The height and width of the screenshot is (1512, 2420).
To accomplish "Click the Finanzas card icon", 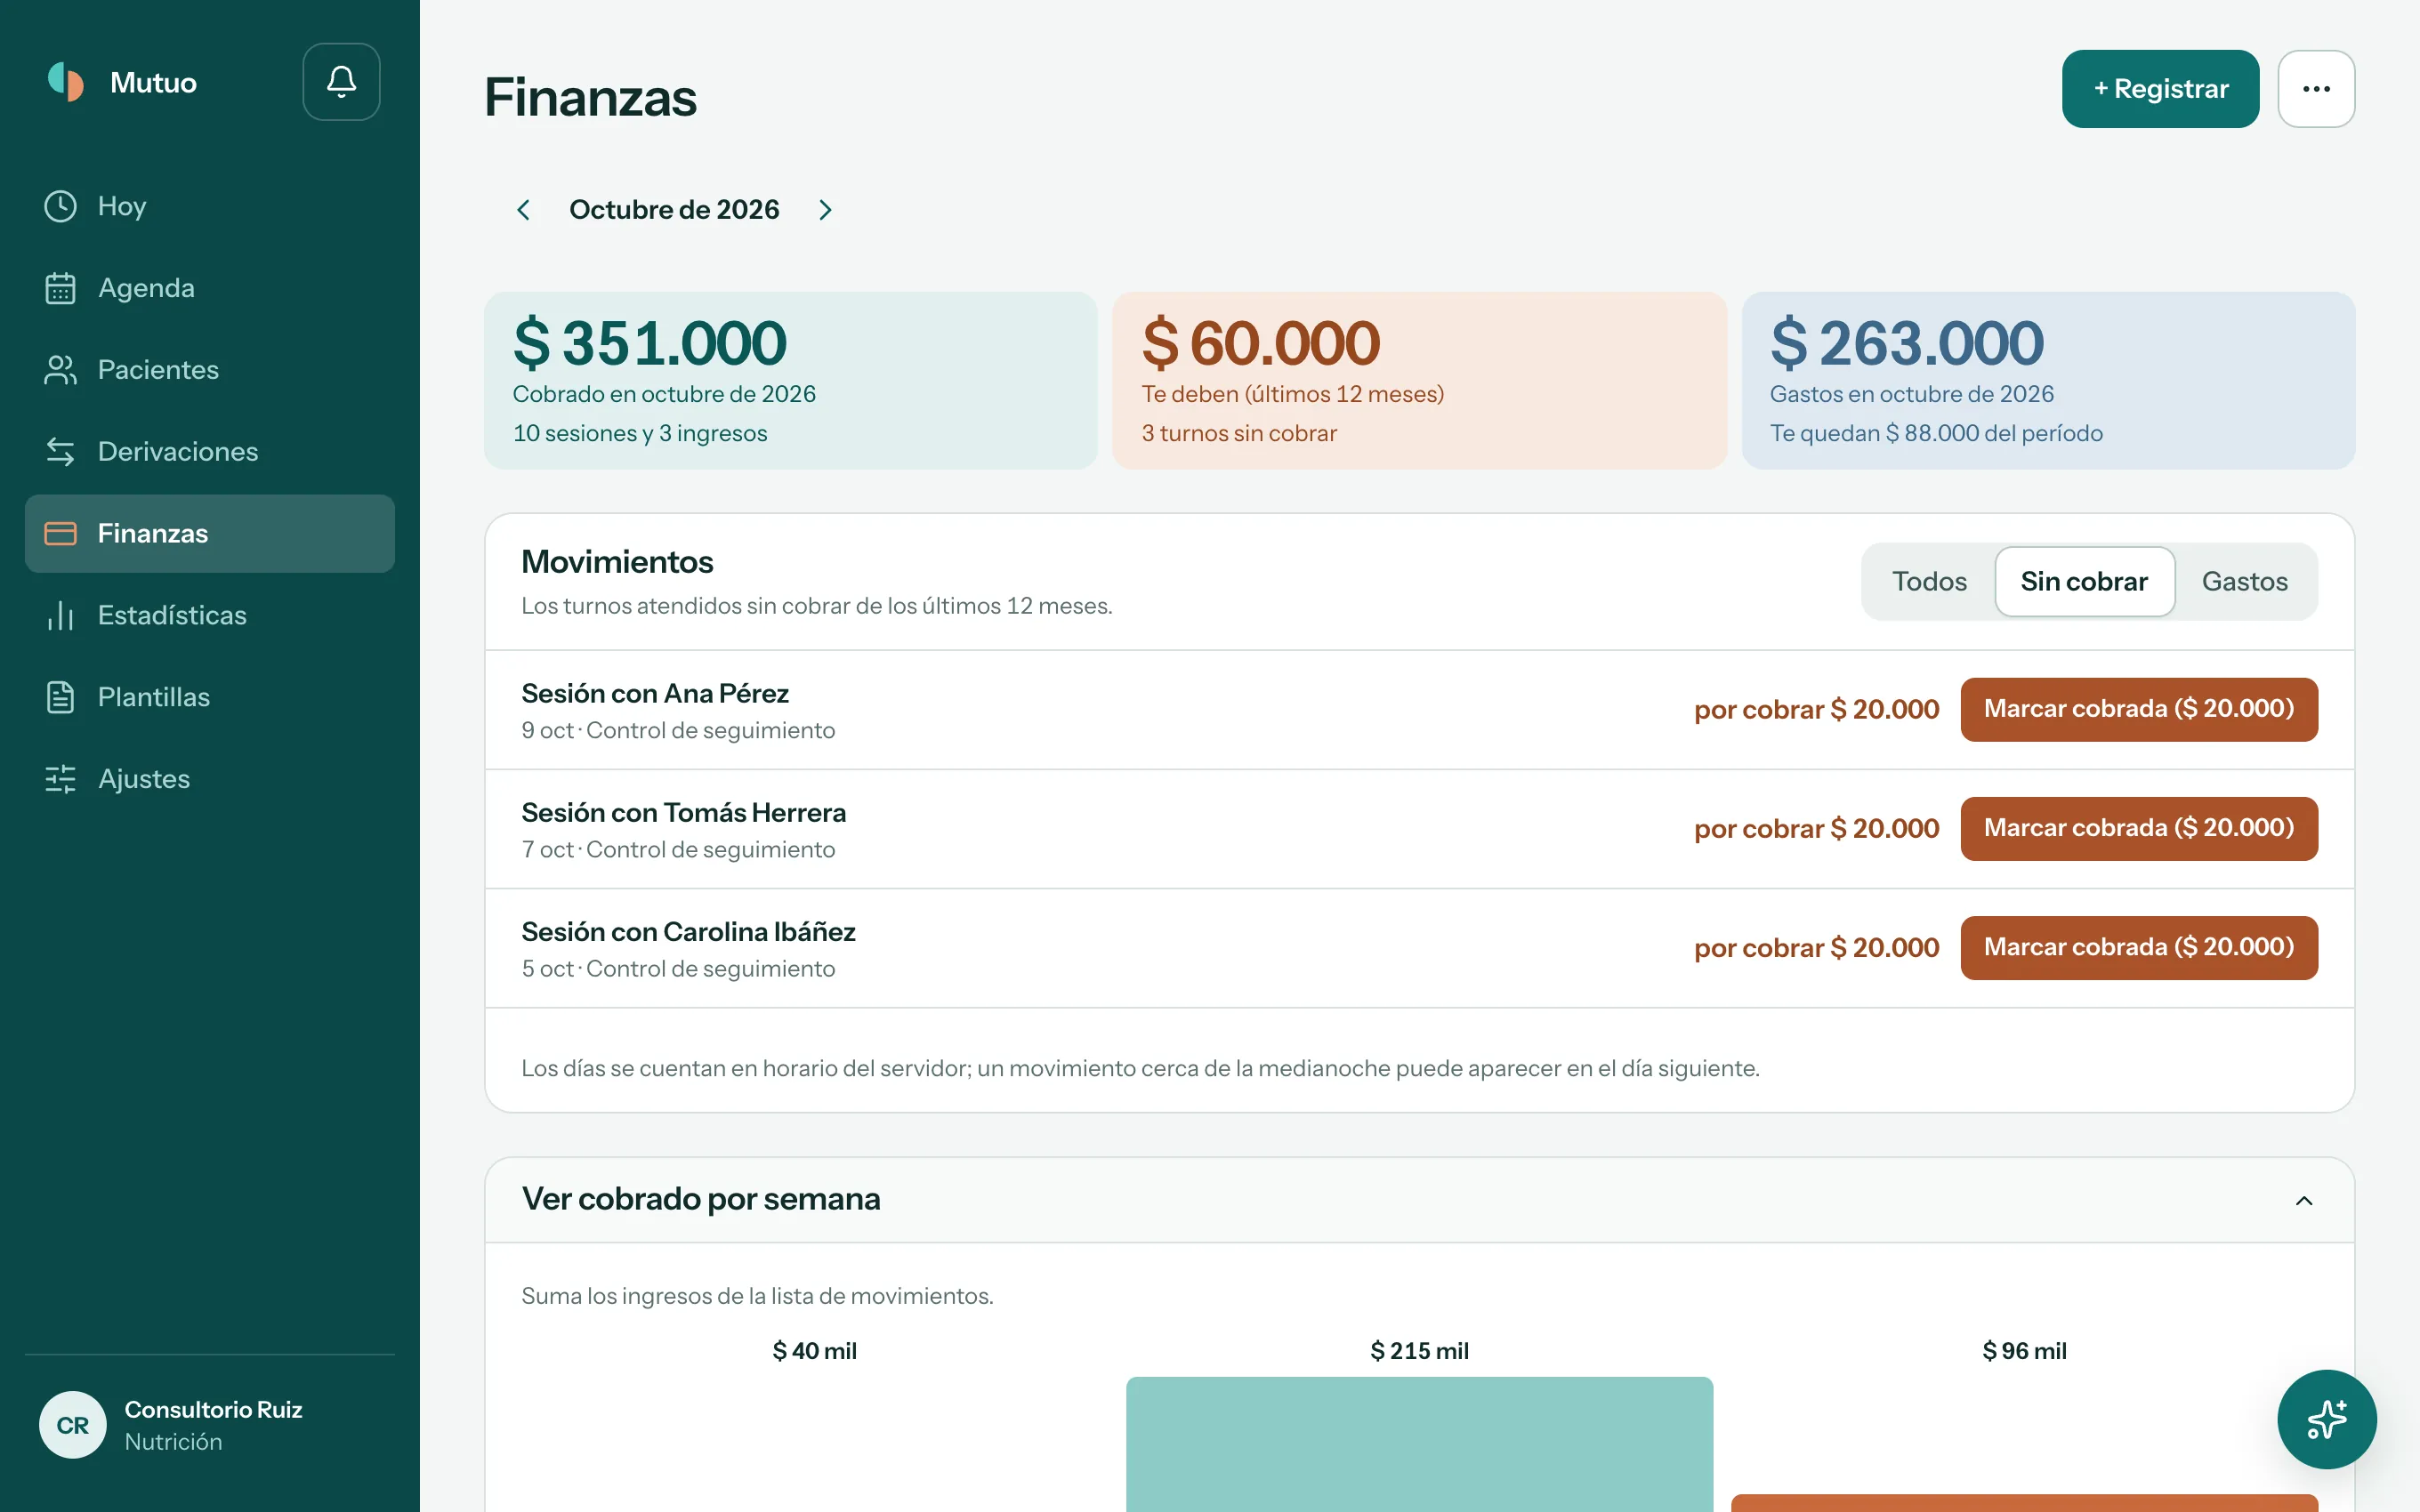I will (x=60, y=534).
